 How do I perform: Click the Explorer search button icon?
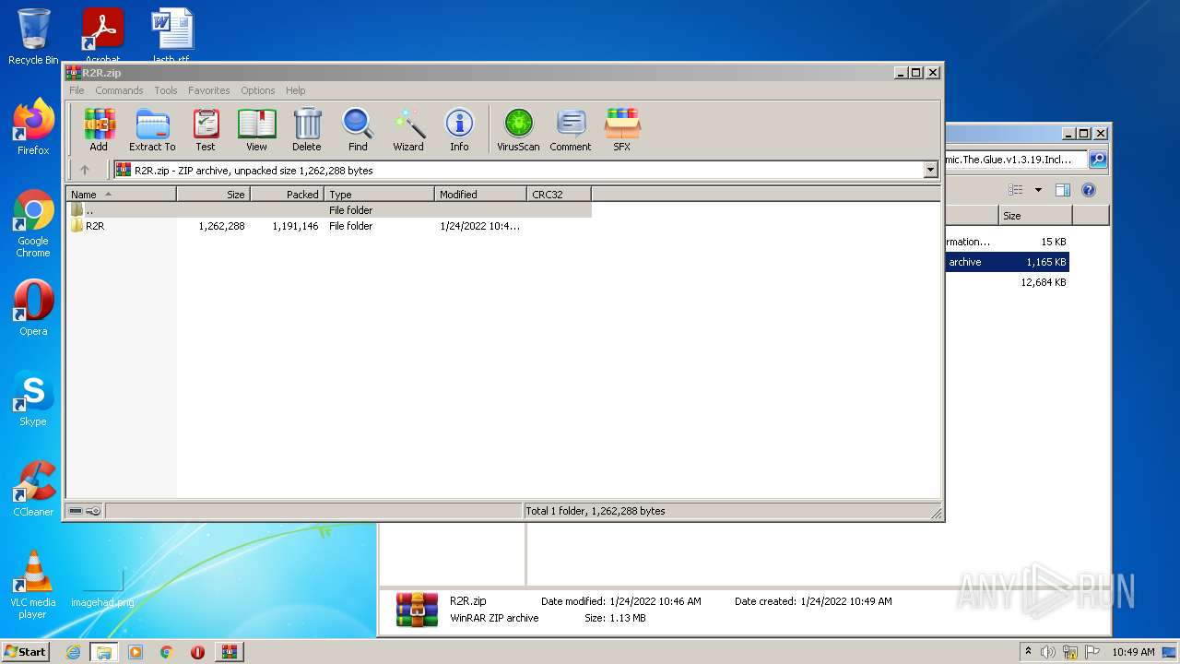tap(1098, 160)
